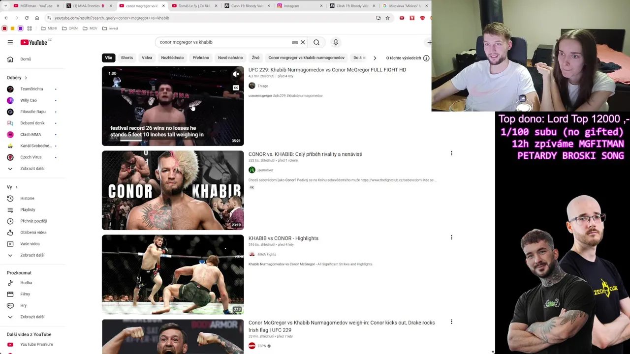Open Filmy in Prozkoumat section

[25, 294]
